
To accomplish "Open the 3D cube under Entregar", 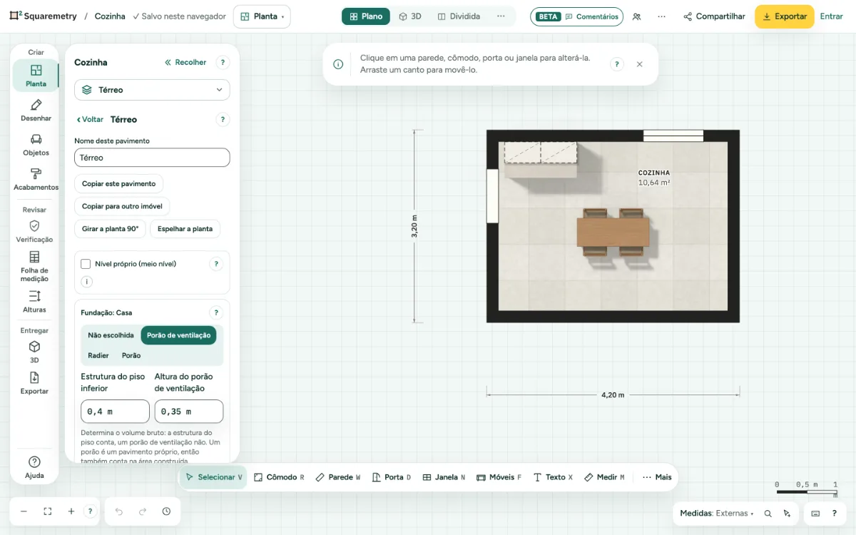I will 34,352.
